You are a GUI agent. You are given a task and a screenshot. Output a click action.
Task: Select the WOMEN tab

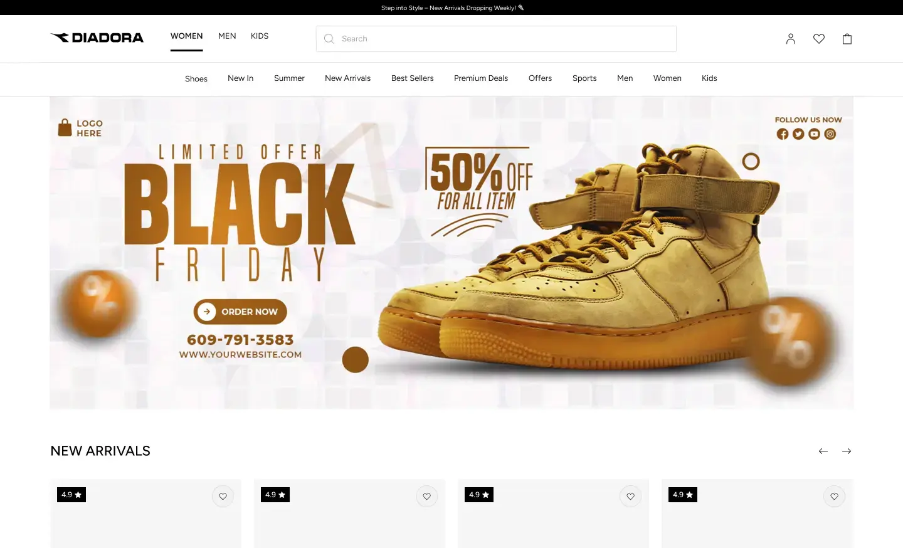[x=187, y=36]
